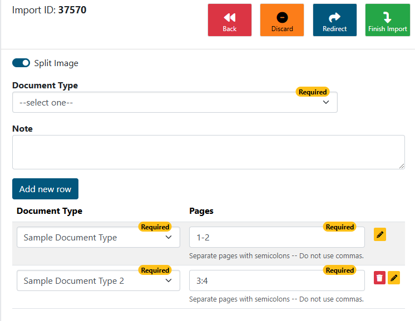Screen dimensions: 415x321
Task: Click the semicolons hint under the 1-2 field
Action: pos(276,255)
